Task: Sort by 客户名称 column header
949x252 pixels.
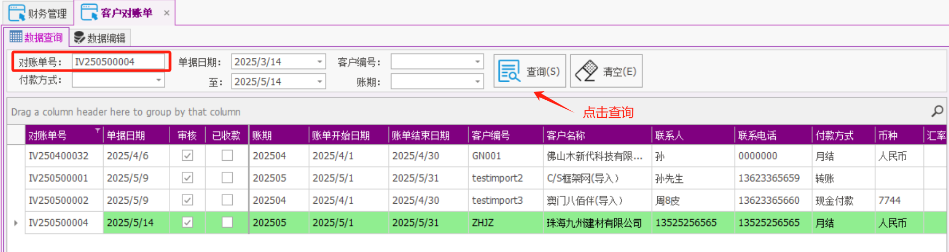Action: coord(597,135)
